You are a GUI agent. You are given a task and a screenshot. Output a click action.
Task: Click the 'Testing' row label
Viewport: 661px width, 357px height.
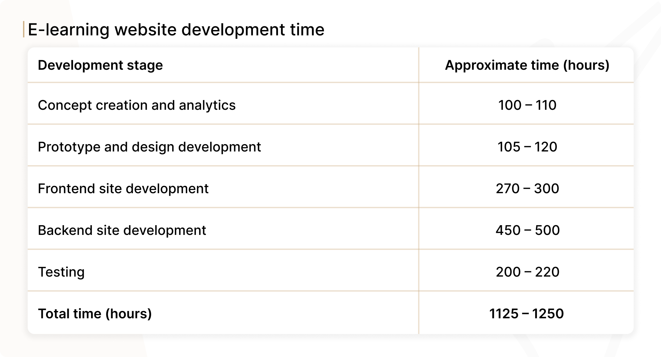(x=61, y=272)
